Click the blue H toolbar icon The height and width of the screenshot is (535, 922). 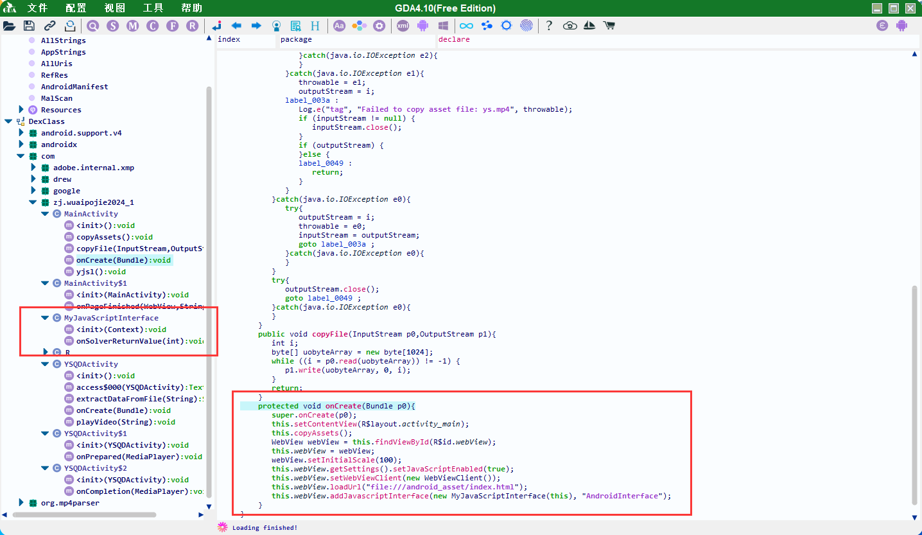(315, 26)
